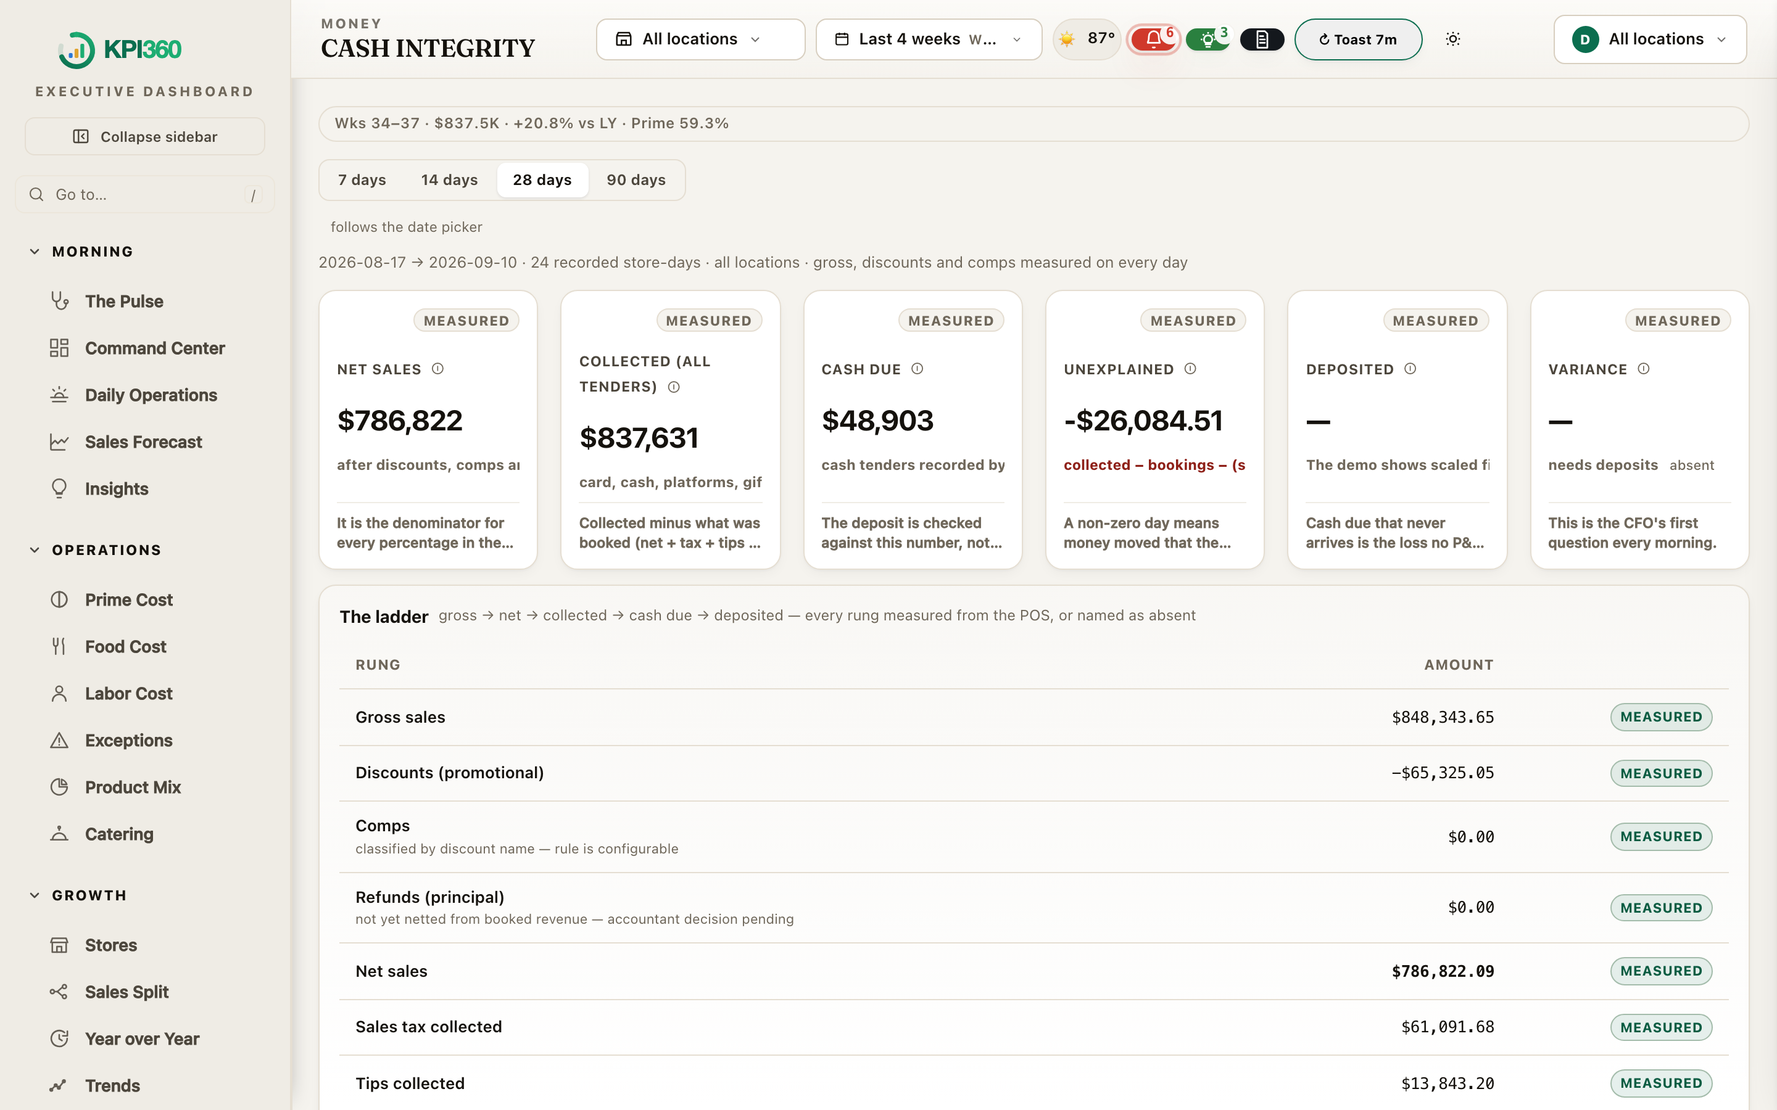Click the $786,822 Net Sales value
The height and width of the screenshot is (1110, 1777).
pos(399,420)
